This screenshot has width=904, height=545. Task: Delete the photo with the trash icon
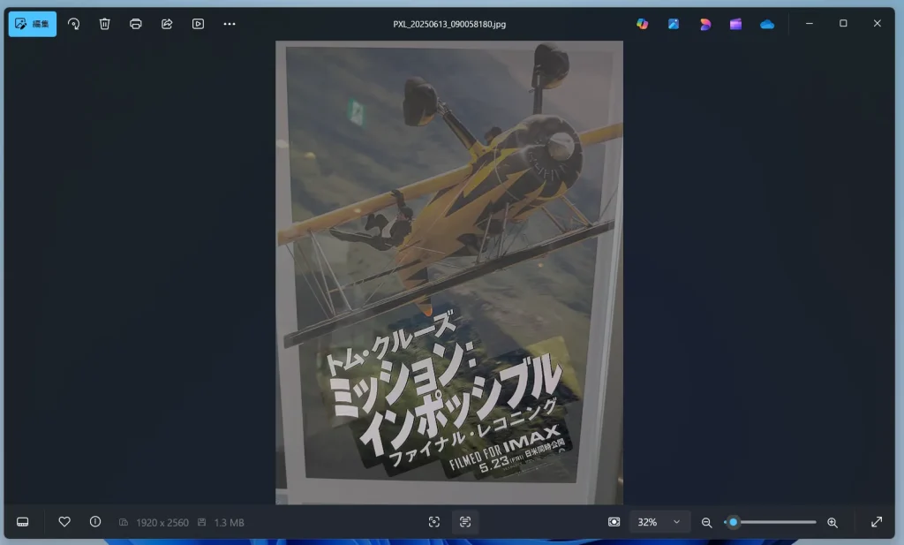(104, 24)
